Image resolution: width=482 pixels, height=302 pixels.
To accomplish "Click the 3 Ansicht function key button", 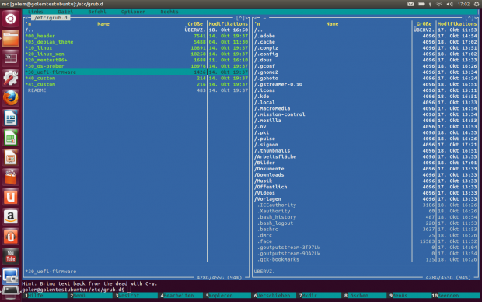I will [x=137, y=296].
